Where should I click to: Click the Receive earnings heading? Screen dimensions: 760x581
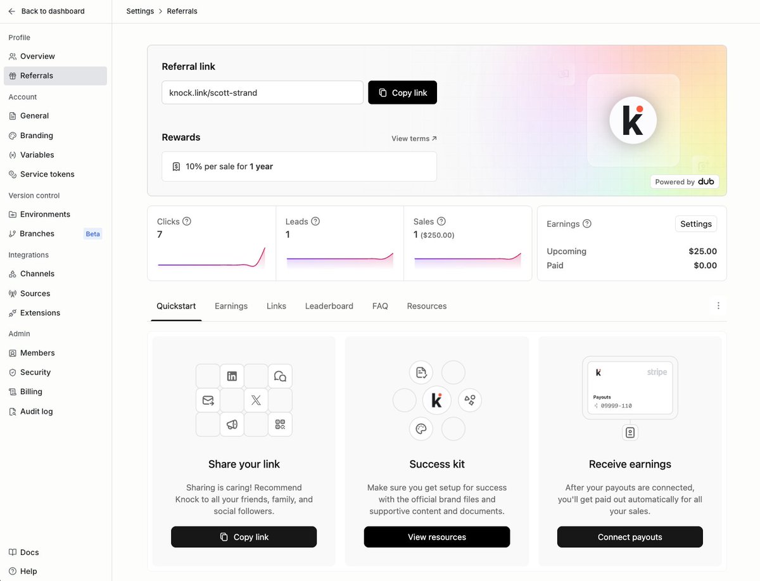630,464
